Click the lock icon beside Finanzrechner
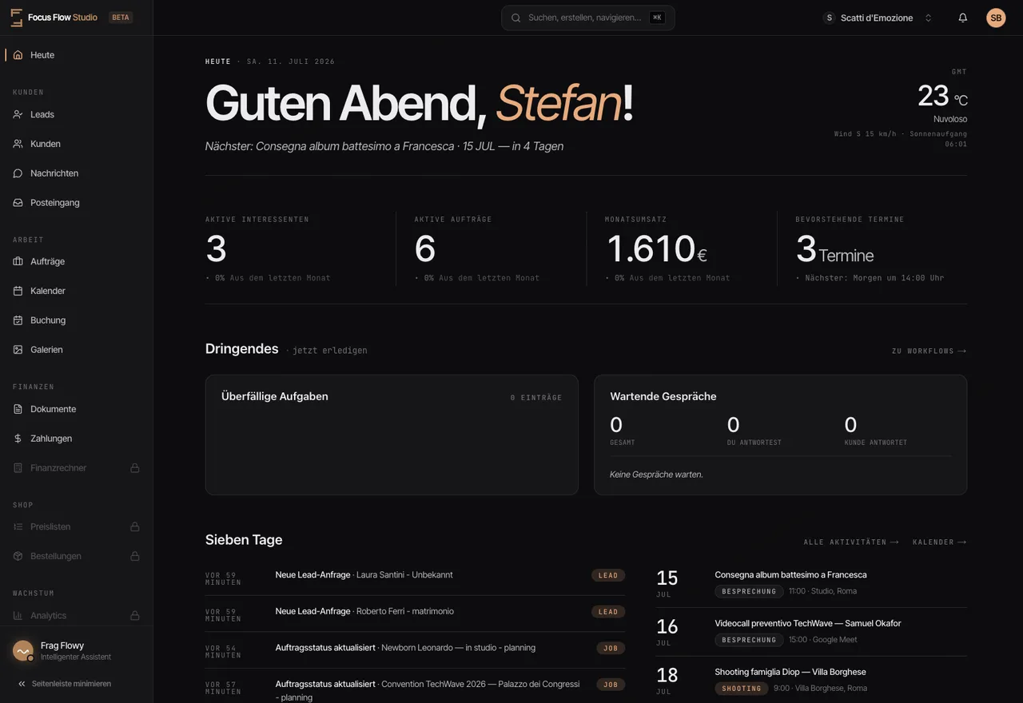Viewport: 1023px width, 703px height. tap(135, 468)
